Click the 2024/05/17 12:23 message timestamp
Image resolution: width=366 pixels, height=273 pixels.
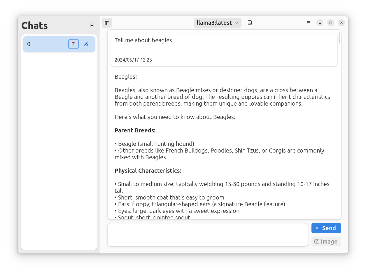click(133, 60)
